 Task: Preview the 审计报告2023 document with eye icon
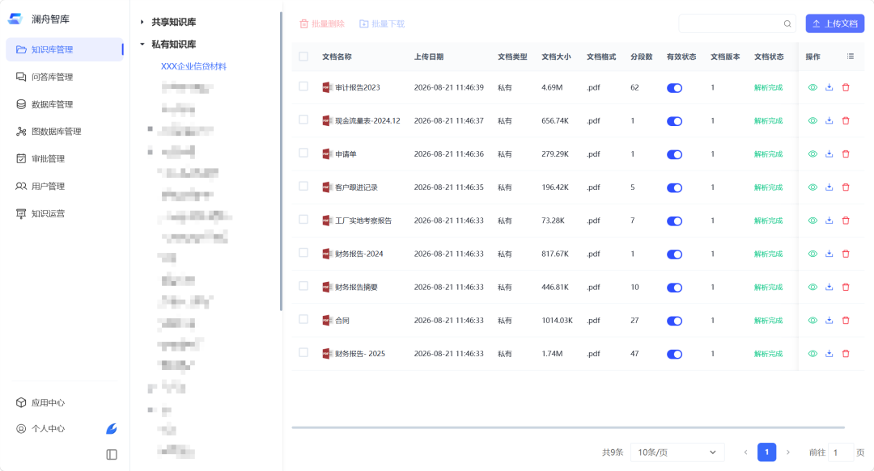812,87
